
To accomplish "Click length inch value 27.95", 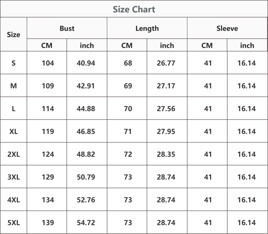I will pyautogui.click(x=166, y=131).
